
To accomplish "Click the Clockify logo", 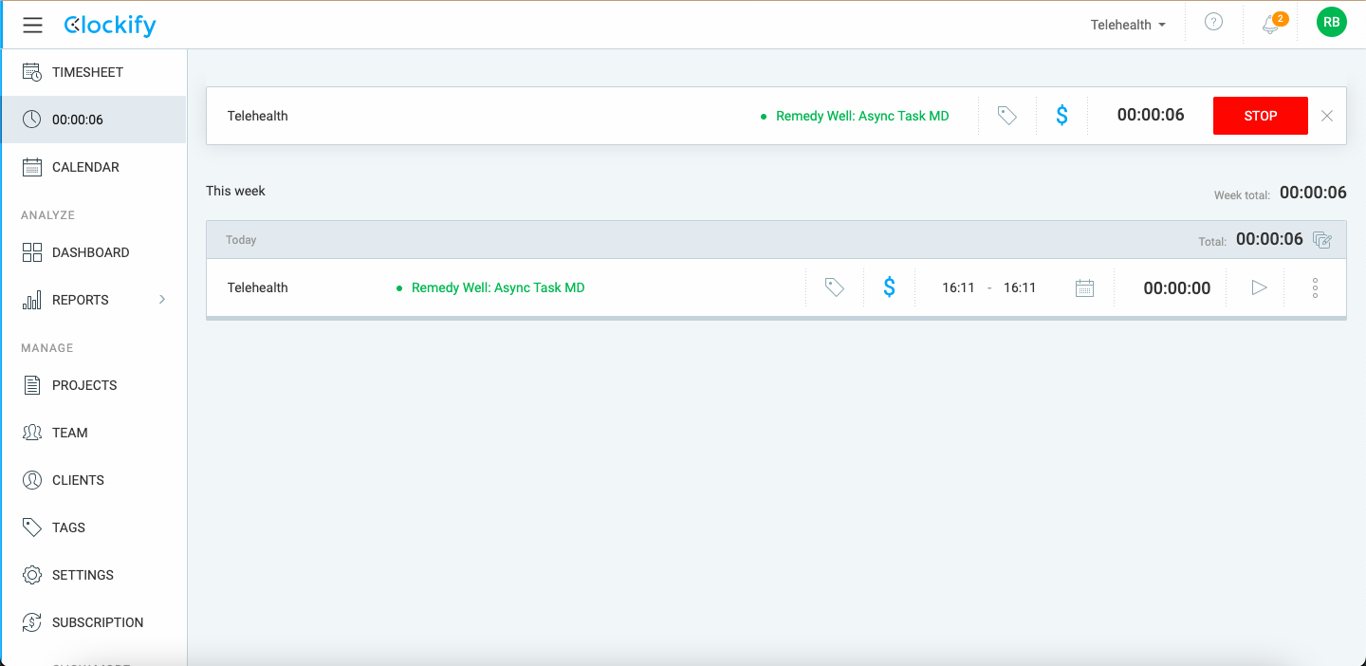I will tap(110, 26).
